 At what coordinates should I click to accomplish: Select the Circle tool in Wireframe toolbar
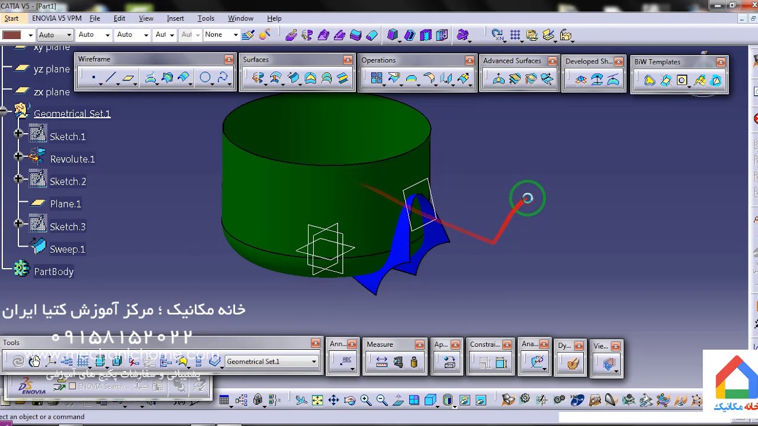click(x=205, y=78)
